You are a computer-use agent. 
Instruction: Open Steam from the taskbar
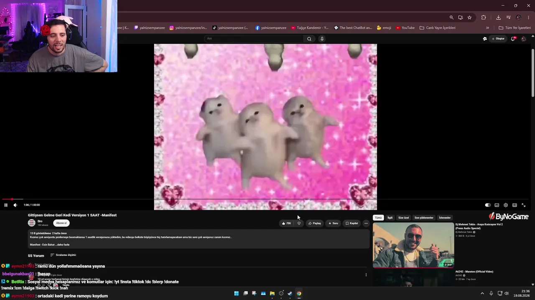coord(290,293)
